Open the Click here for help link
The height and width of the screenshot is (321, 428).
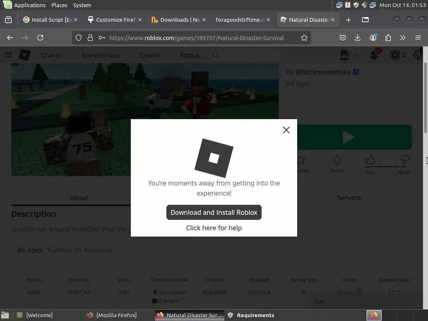coord(214,228)
